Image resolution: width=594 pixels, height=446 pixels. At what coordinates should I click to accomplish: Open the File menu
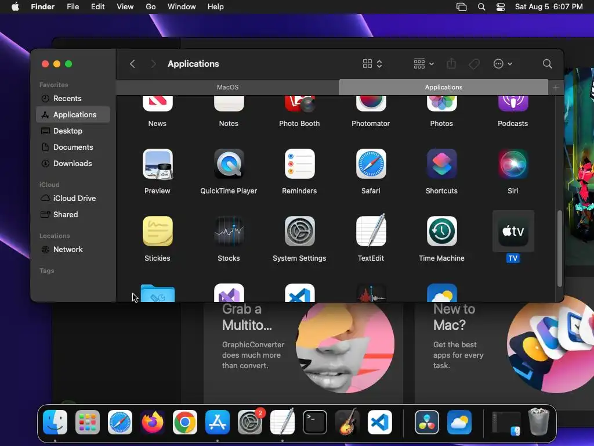click(73, 7)
